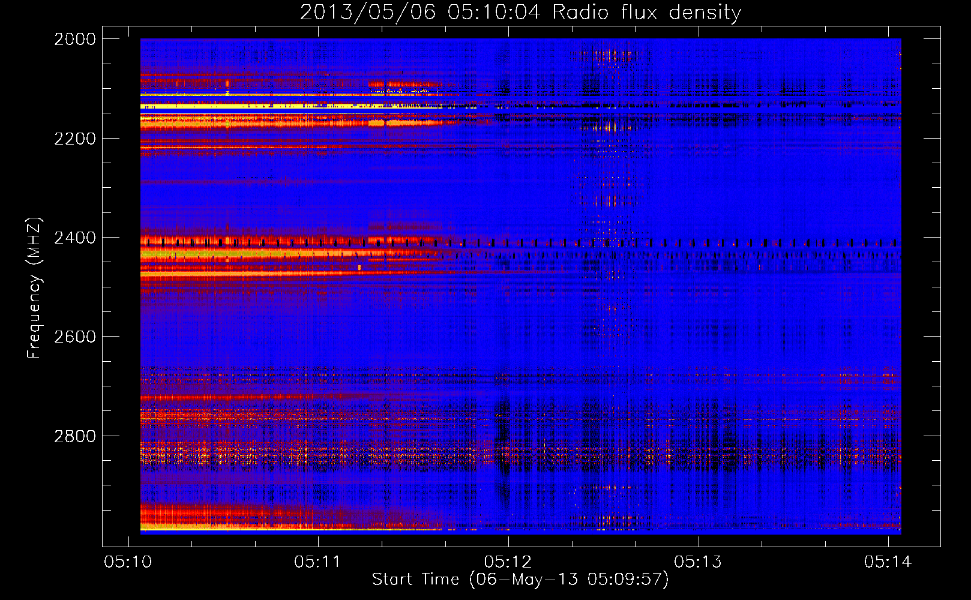Click the 2400 frequency tick label

click(75, 238)
